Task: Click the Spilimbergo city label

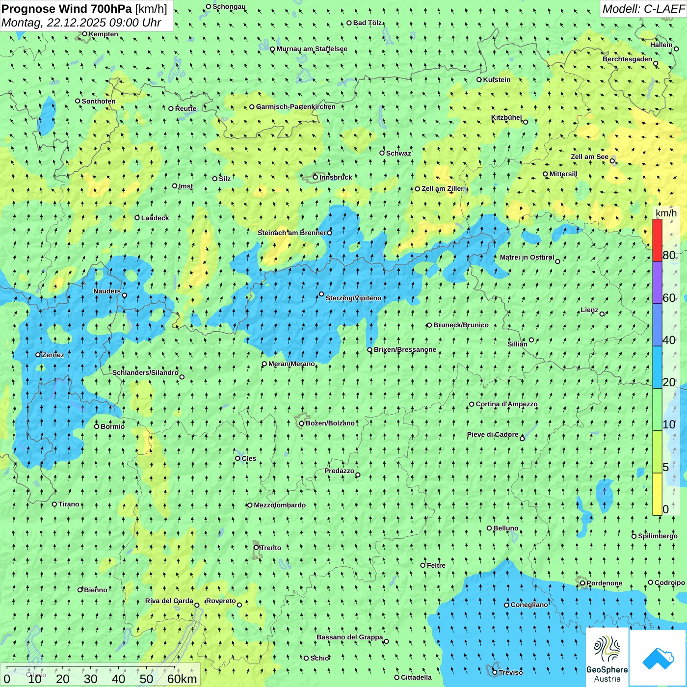Action: coord(658,536)
